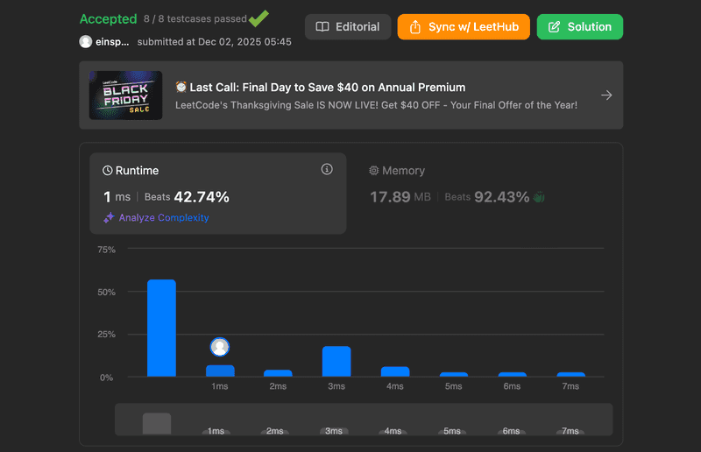Click the info icon in Runtime card
This screenshot has width=701, height=452.
click(x=327, y=169)
